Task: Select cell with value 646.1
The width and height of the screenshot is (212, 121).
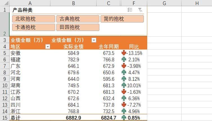Action: tap(73, 66)
